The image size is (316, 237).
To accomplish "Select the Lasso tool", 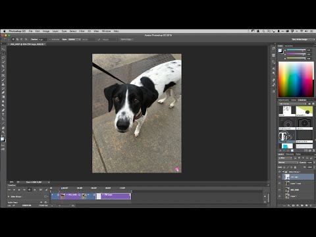I will tap(3, 58).
